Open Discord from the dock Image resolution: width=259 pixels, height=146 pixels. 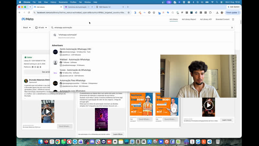(x=92, y=142)
